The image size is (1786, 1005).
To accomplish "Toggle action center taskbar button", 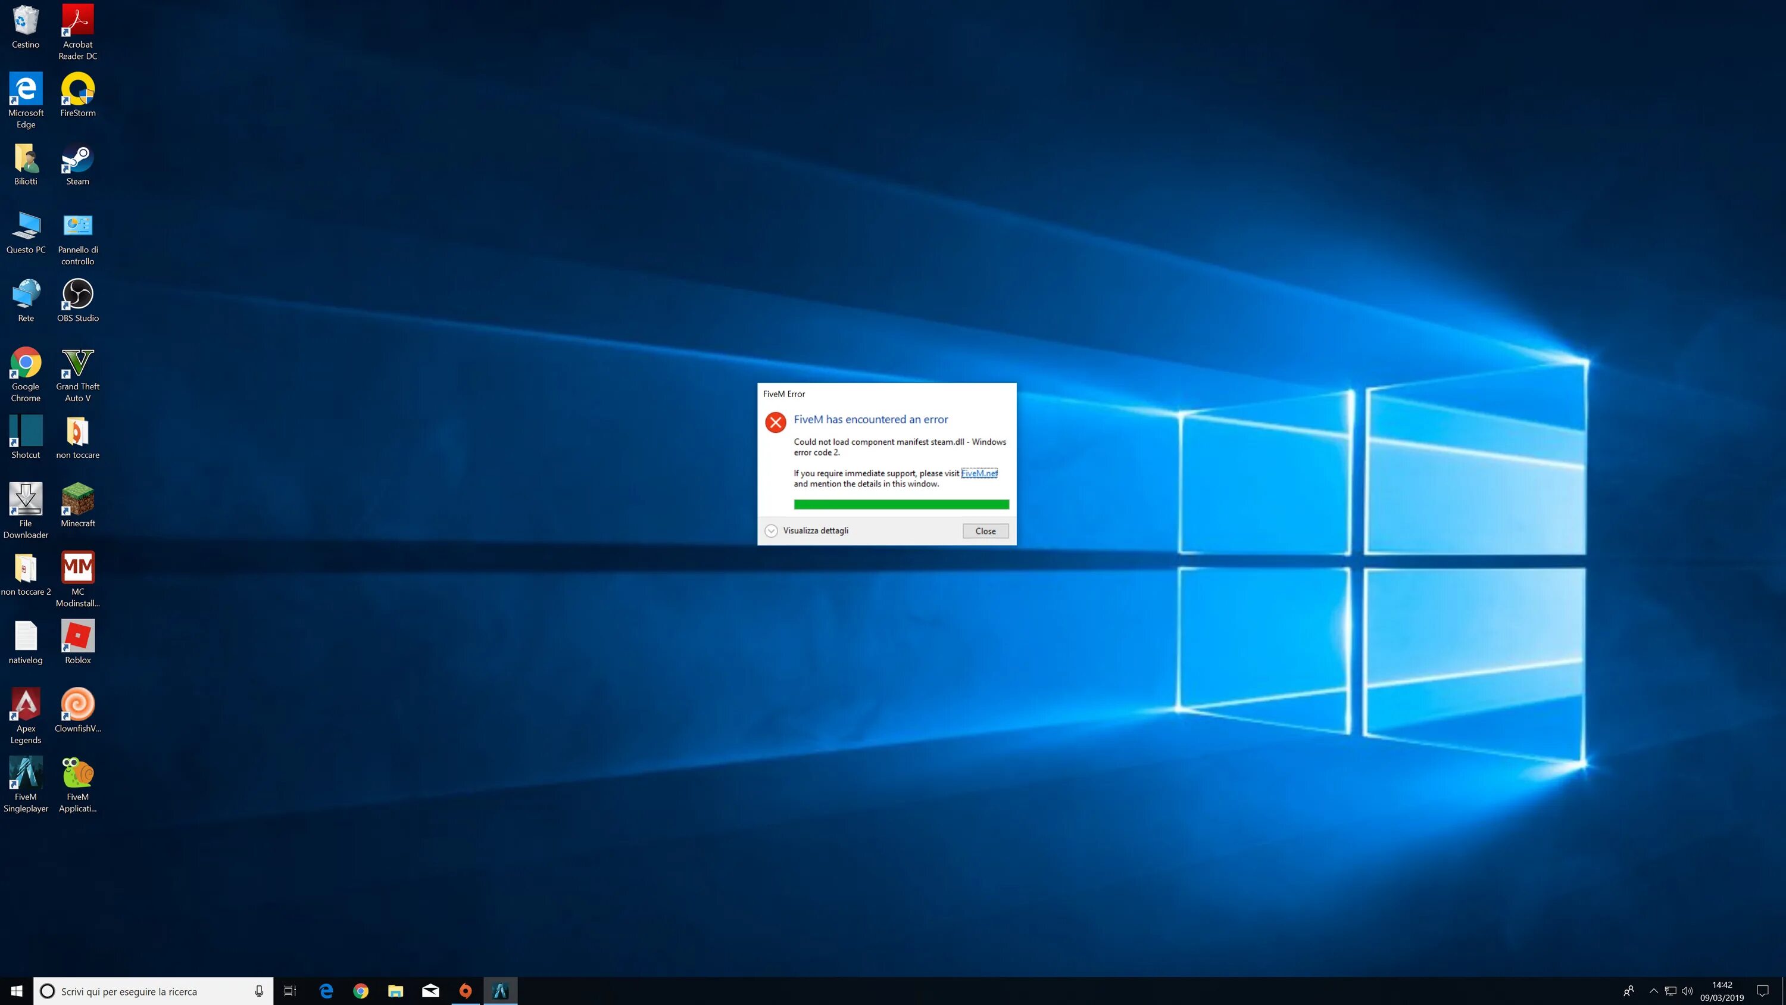I will [x=1764, y=990].
